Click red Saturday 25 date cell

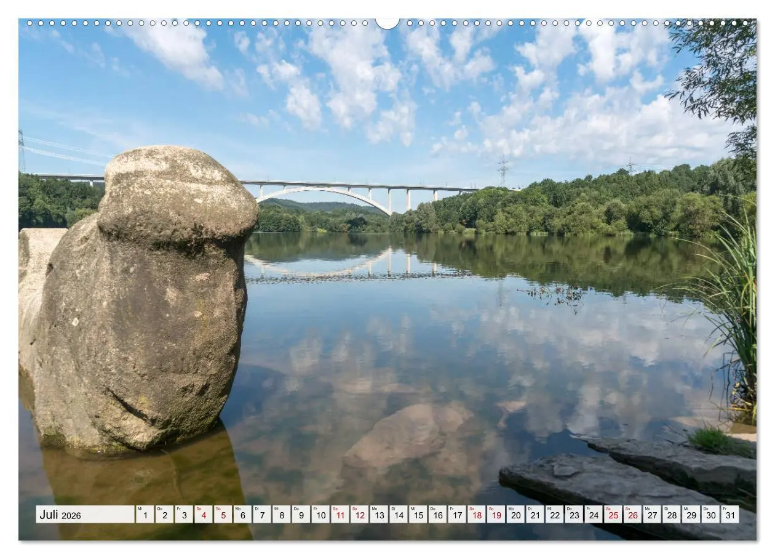click(x=613, y=515)
